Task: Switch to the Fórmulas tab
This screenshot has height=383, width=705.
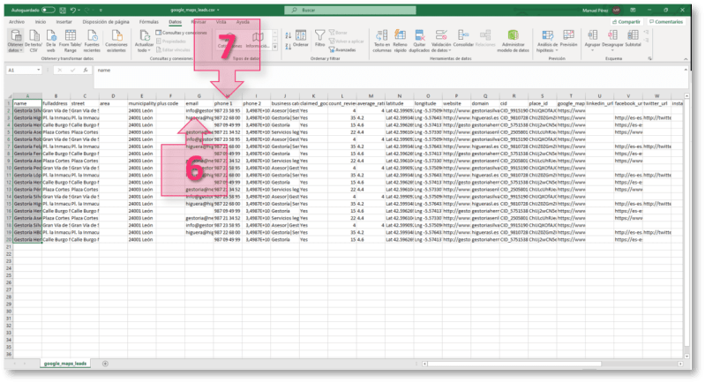Action: (x=148, y=21)
